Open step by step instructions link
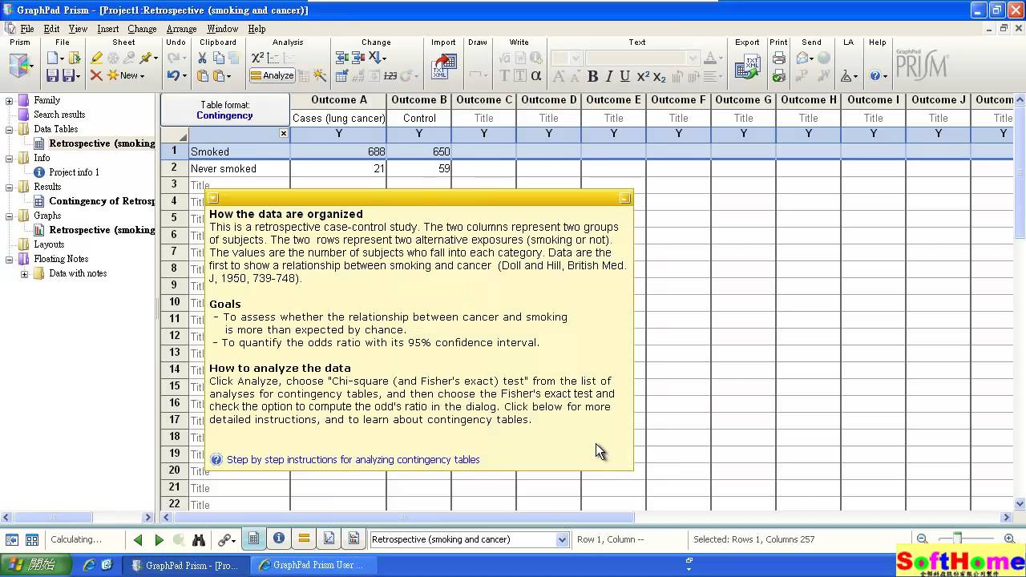This screenshot has width=1026, height=577. coord(353,460)
